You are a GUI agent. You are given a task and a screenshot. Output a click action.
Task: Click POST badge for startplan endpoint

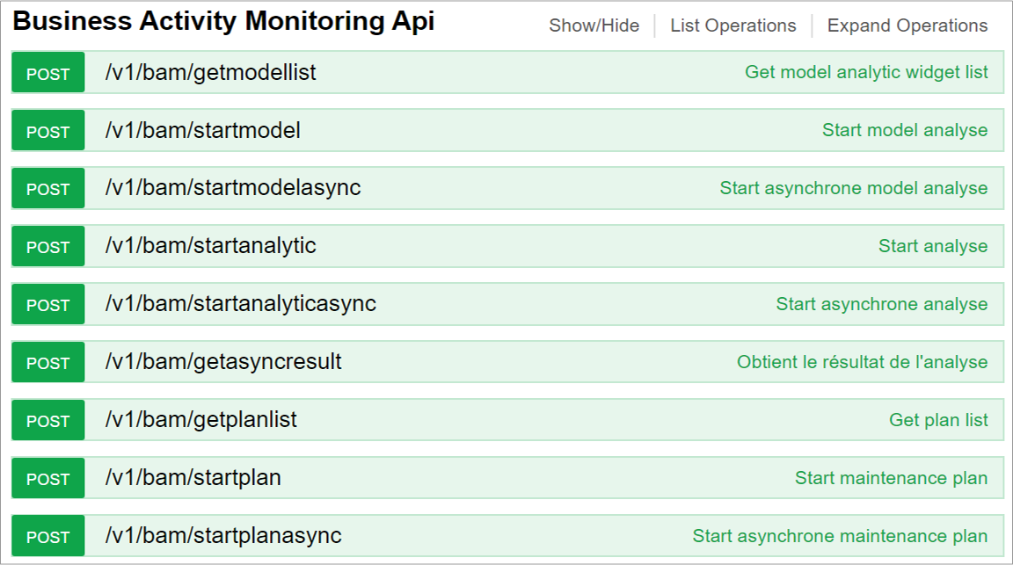(x=48, y=479)
